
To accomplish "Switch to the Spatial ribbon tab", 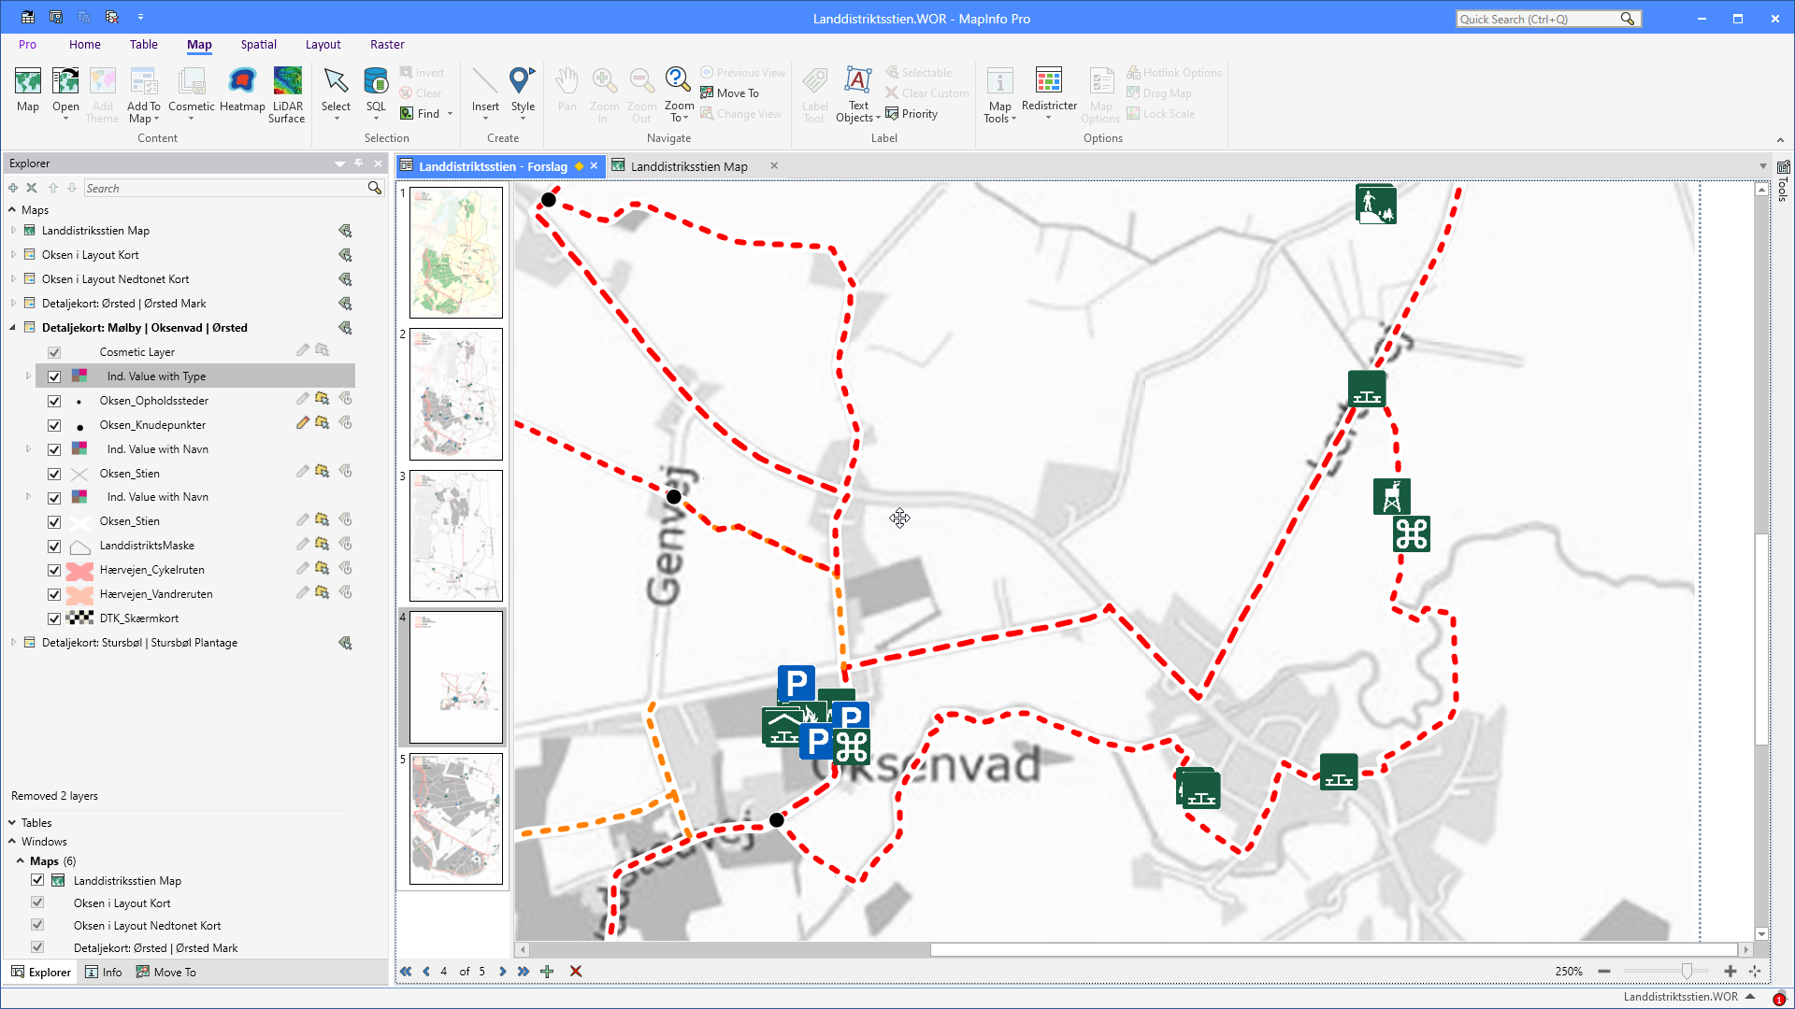I will click(x=258, y=44).
